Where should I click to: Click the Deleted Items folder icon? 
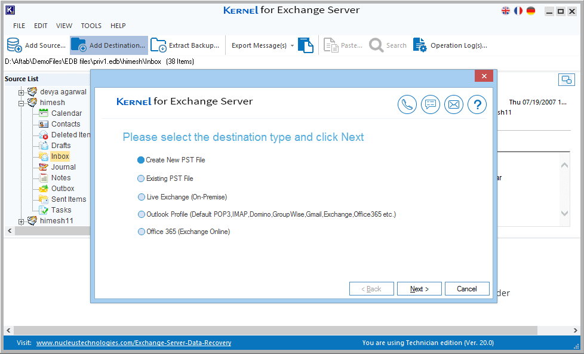tap(44, 135)
